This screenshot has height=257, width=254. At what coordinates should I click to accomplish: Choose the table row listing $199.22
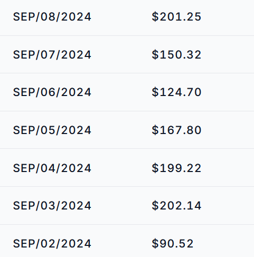click(127, 168)
